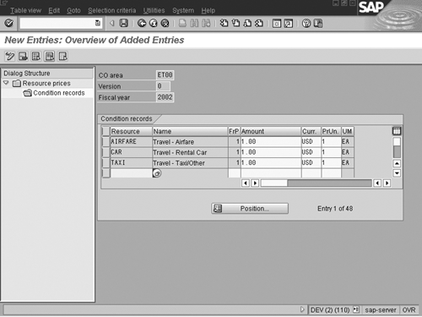Go to First Page icon

tap(224, 23)
